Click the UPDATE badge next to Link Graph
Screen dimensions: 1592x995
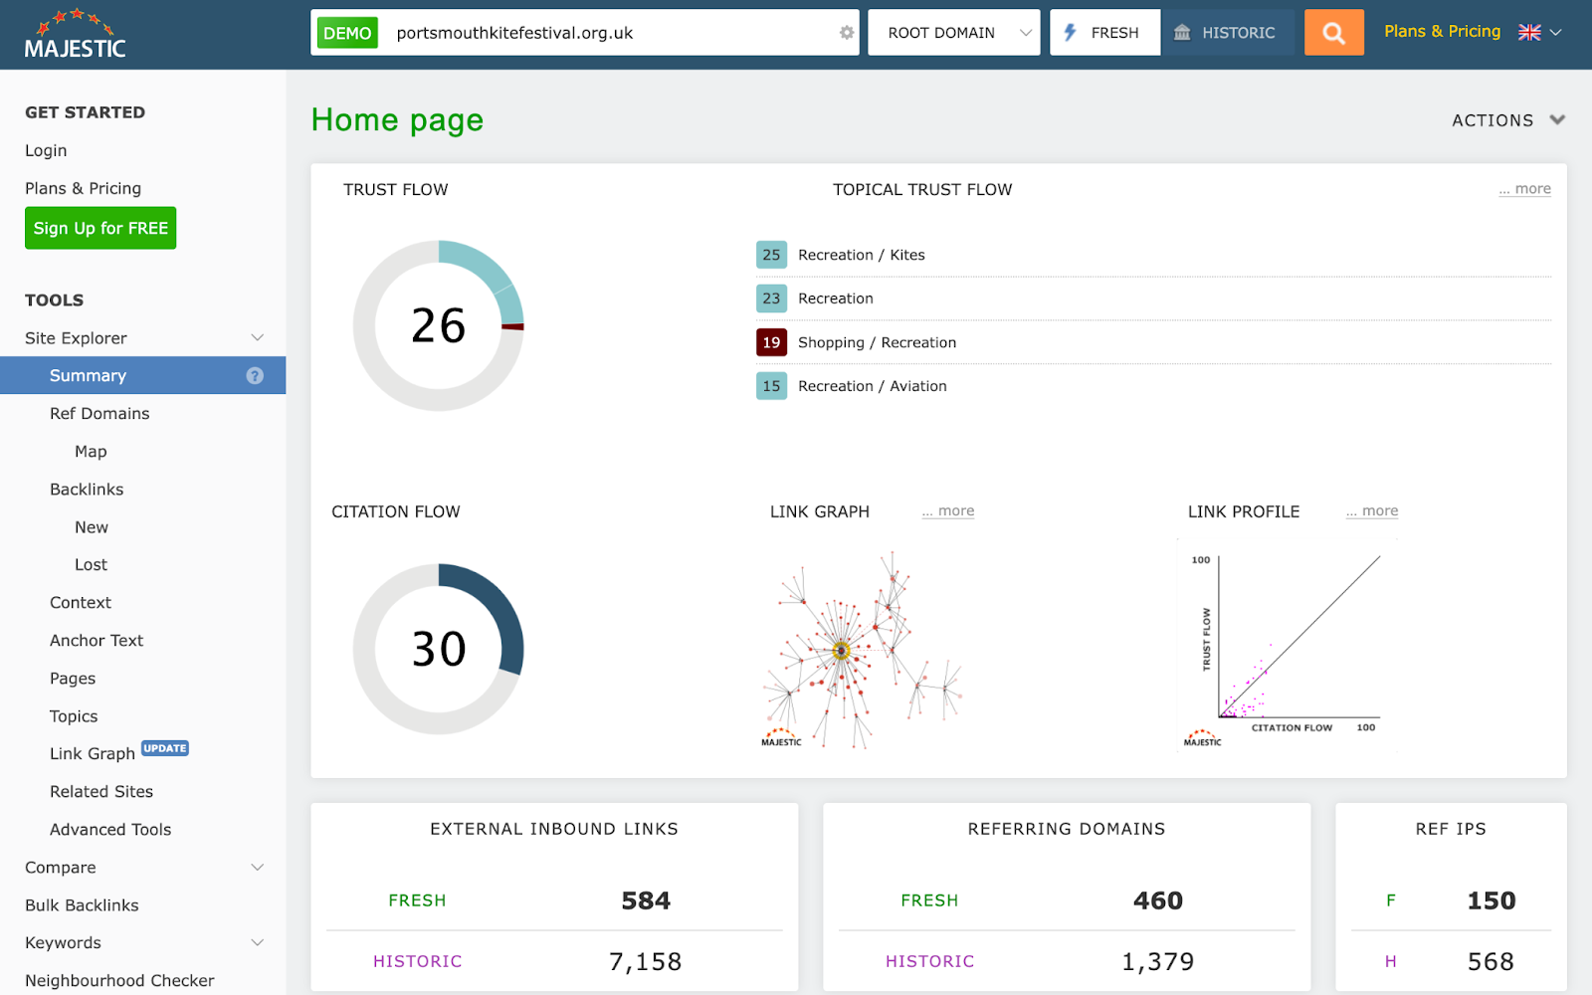click(x=165, y=748)
